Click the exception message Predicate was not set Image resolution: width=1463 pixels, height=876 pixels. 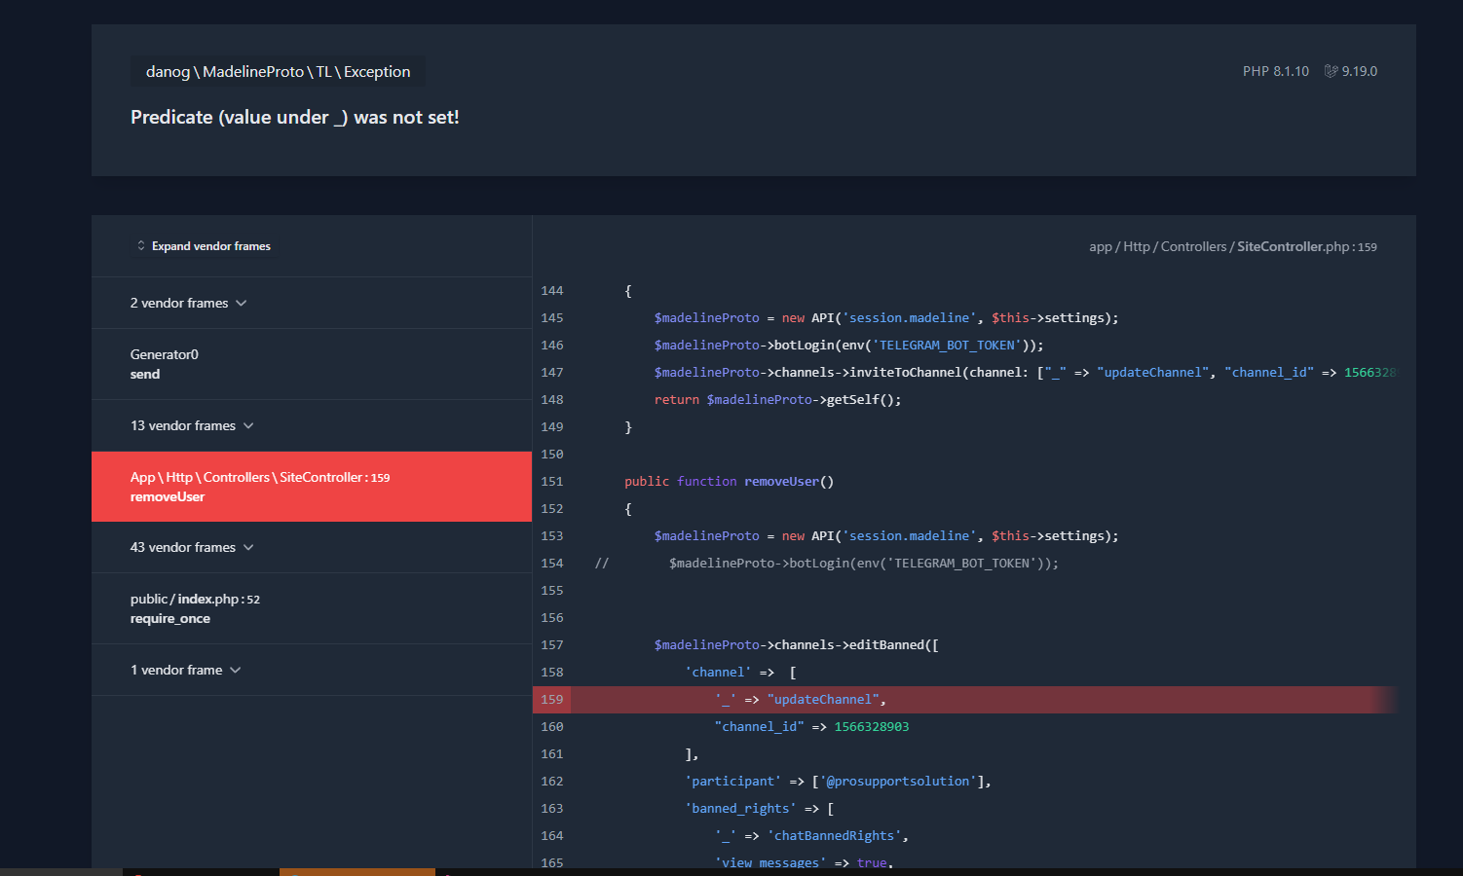pyautogui.click(x=295, y=117)
